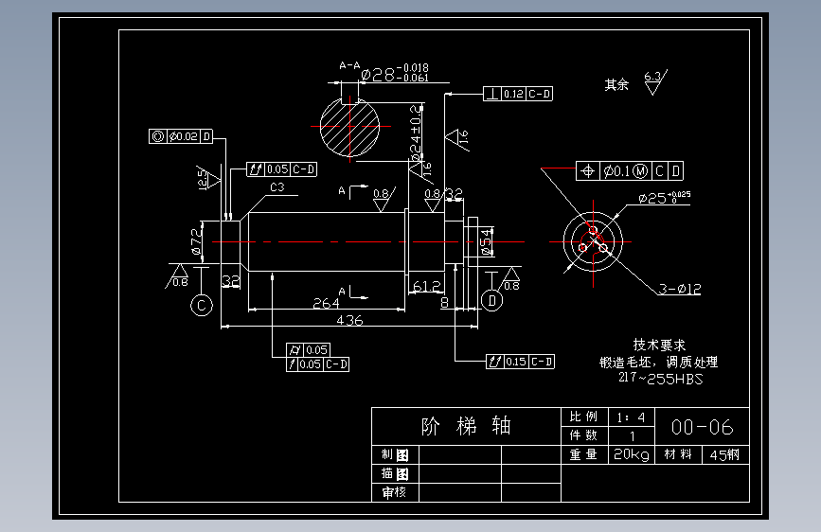Viewport: 821px width, 532px height.
Task: Select the drawing number 00-06
Action: tap(702, 427)
